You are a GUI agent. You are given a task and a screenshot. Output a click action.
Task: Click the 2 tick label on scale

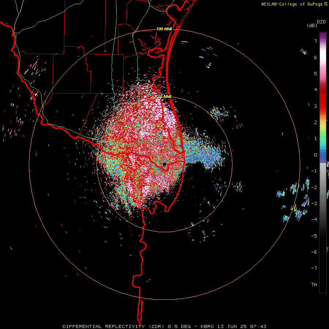(315, 122)
